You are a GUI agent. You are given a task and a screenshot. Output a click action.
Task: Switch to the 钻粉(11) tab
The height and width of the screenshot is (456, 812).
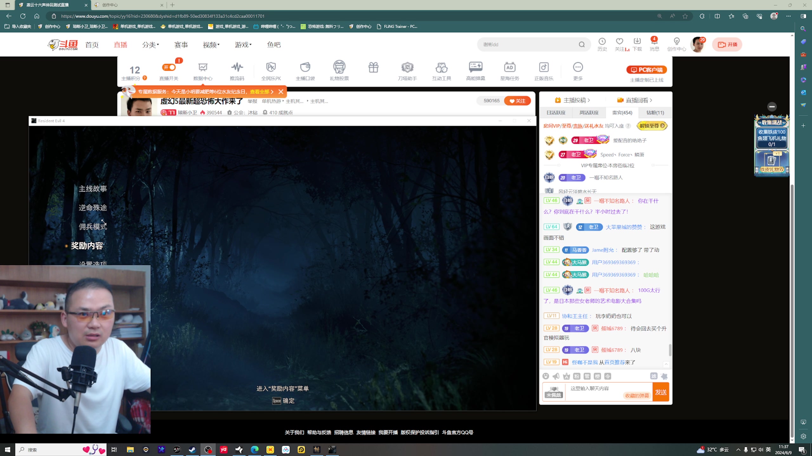tap(655, 113)
